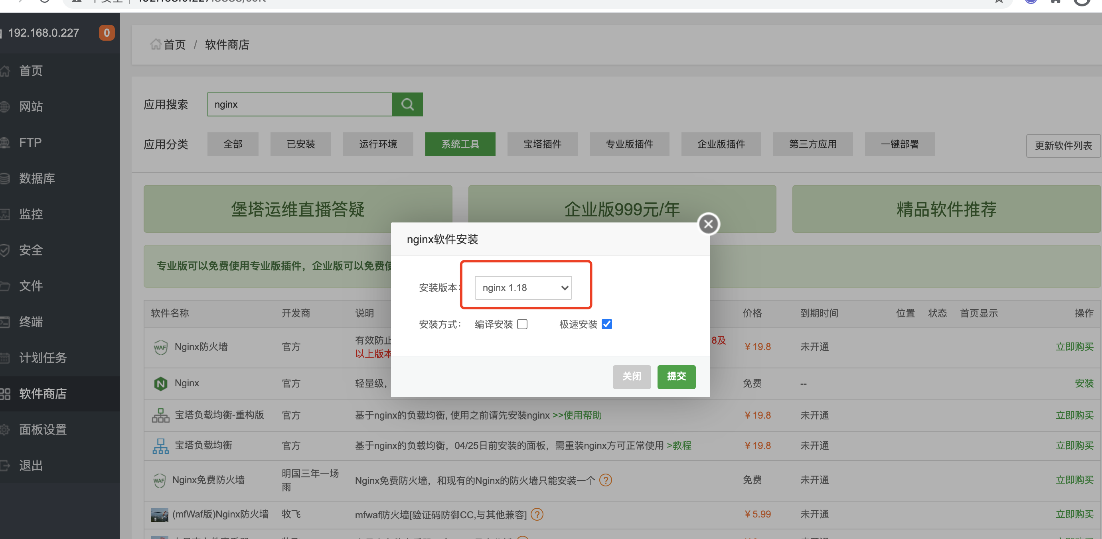Open the nginx 1.18 version dropdown
Screen dimensions: 1102x539
point(523,288)
